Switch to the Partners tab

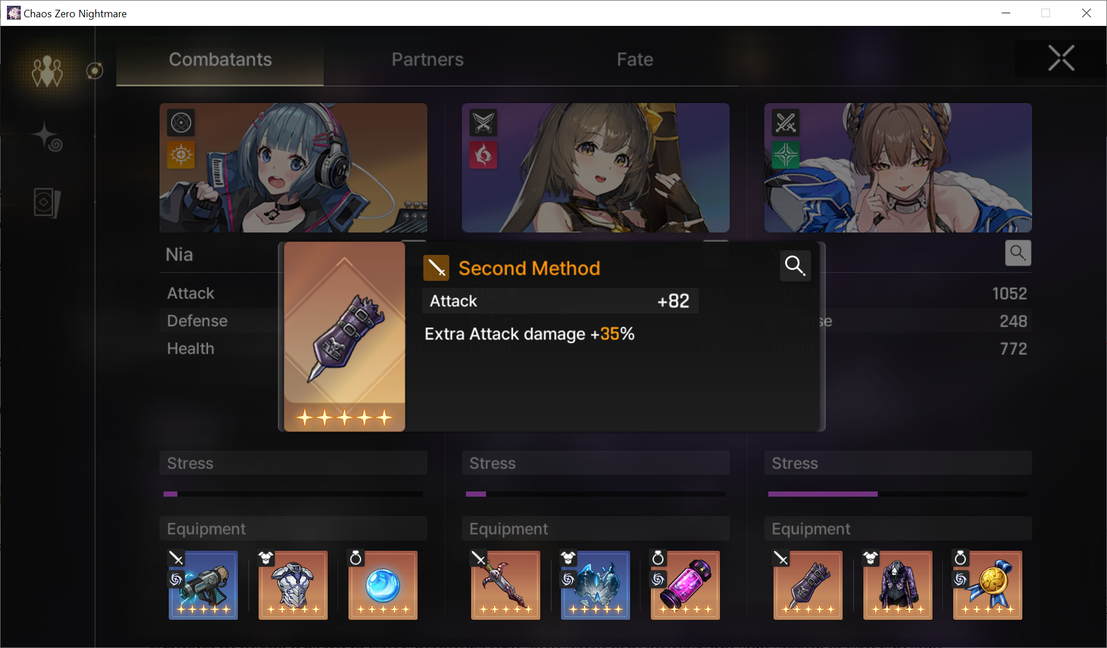427,59
